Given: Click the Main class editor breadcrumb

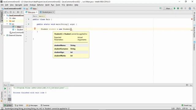Looking at the screenshot, I should [x=35, y=16].
